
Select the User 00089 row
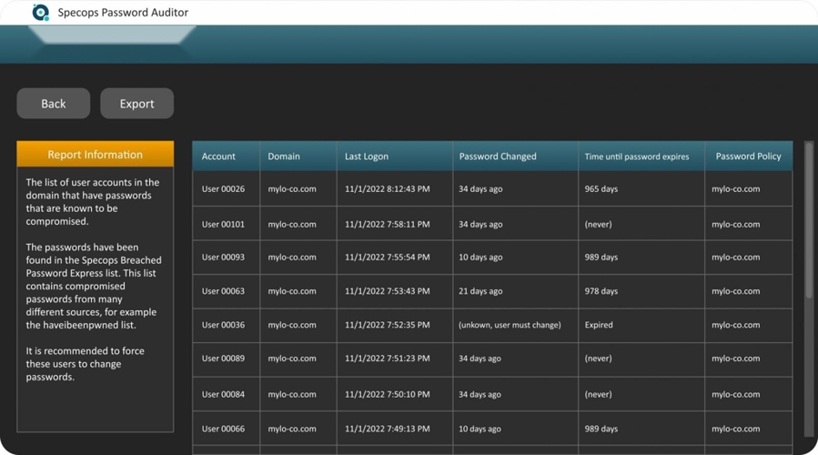click(223, 359)
